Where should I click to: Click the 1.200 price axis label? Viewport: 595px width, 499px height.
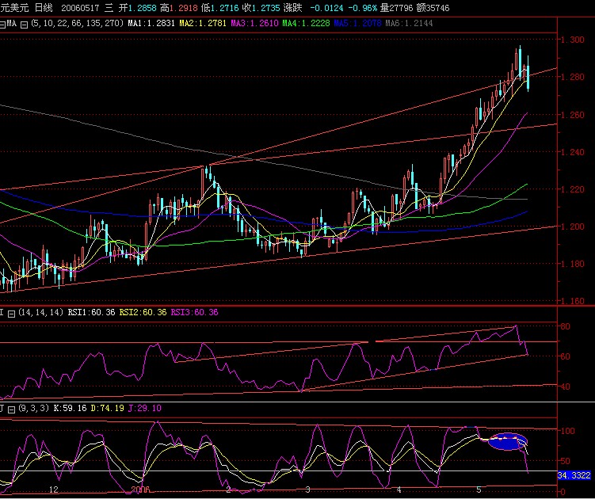(x=573, y=227)
